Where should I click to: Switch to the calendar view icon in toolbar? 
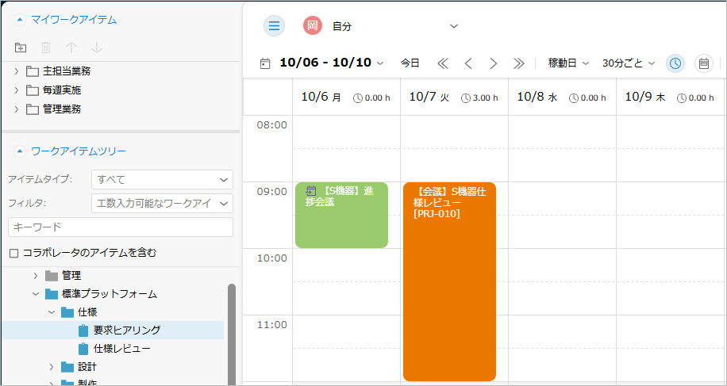[x=703, y=63]
